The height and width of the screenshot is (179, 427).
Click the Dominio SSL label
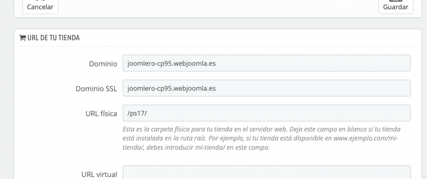click(x=96, y=89)
